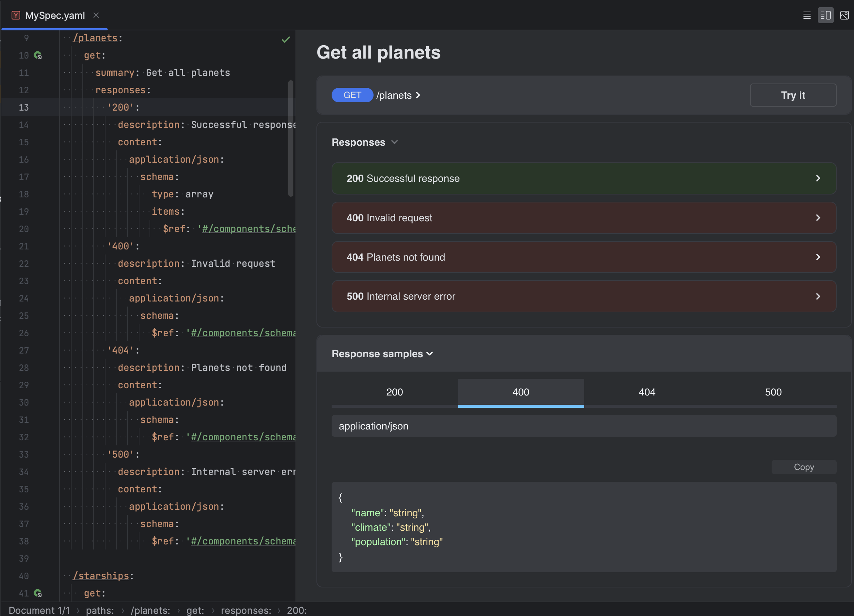This screenshot has height=616, width=854.
Task: Switch to the 500 response sample tab
Action: tap(773, 392)
